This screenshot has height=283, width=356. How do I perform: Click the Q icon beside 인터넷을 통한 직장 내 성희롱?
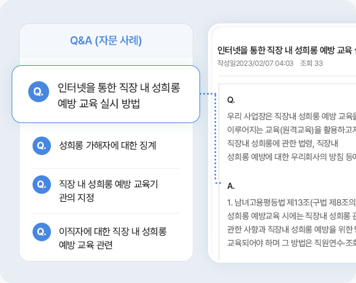(39, 92)
